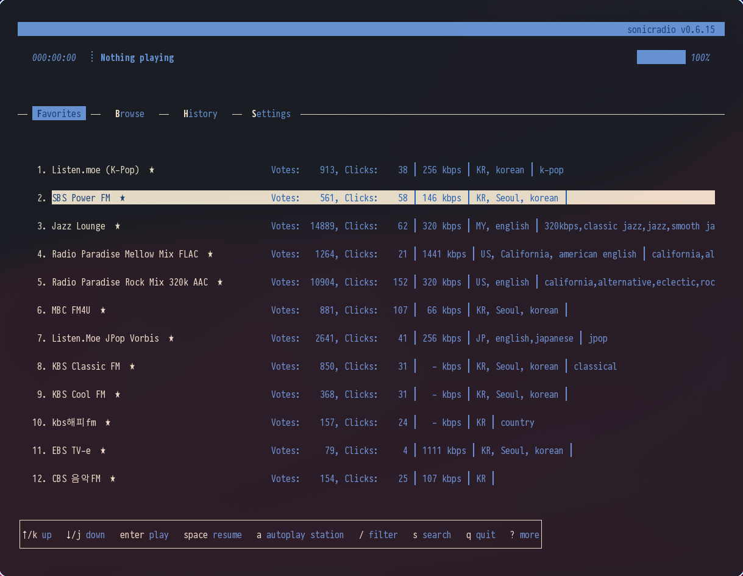Image resolution: width=743 pixels, height=576 pixels.
Task: Click the favorite star next to Listen.moe (K-Pop)
Action: click(152, 170)
